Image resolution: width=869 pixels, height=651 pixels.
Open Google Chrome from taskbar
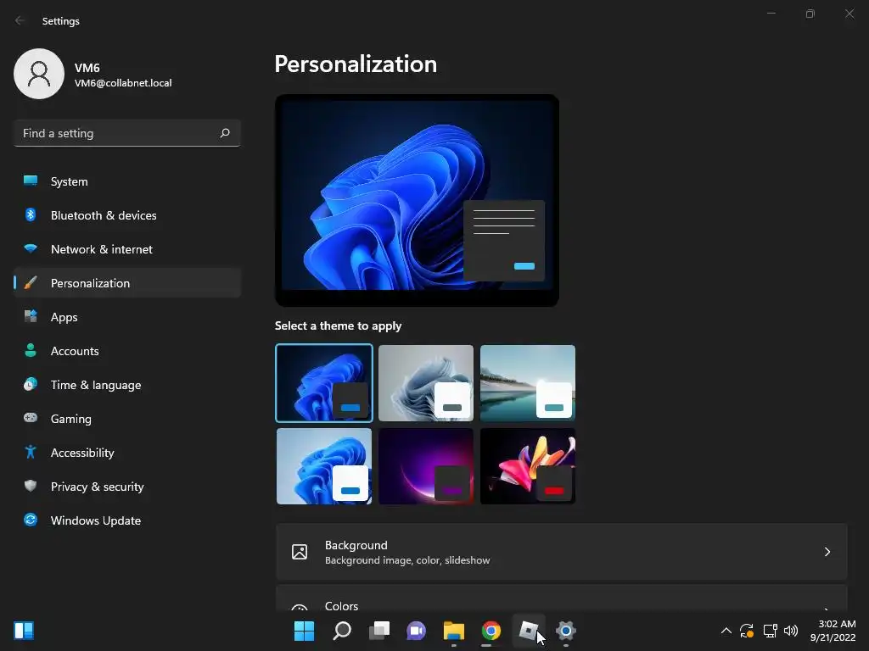coord(491,631)
